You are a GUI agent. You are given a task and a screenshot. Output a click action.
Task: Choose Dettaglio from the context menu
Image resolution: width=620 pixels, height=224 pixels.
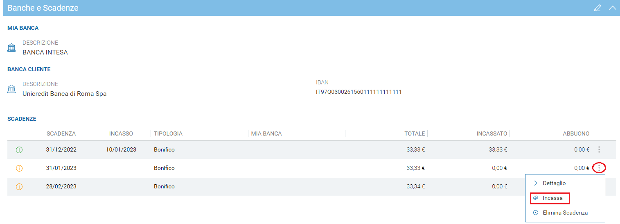[554, 183]
